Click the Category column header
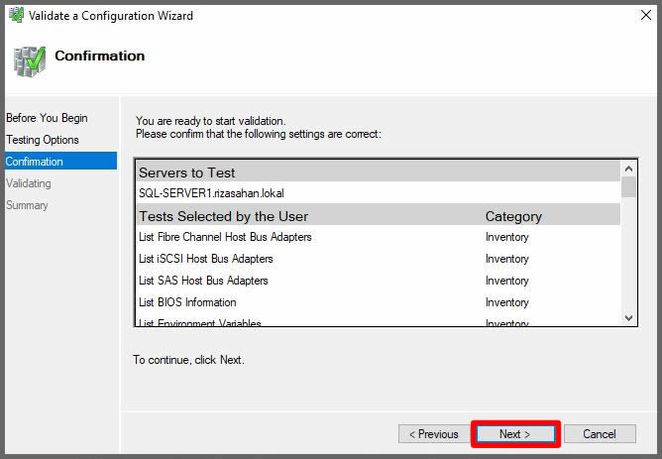Screen dimensions: 662x459 513,216
